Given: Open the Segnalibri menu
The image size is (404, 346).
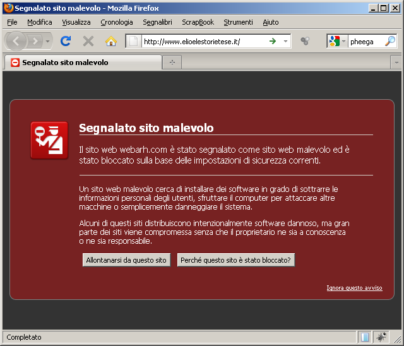Looking at the screenshot, I should pos(157,22).
